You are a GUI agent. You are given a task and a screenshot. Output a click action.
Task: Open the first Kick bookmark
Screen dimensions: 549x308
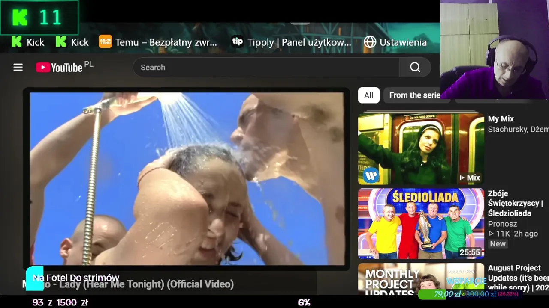tap(28, 42)
